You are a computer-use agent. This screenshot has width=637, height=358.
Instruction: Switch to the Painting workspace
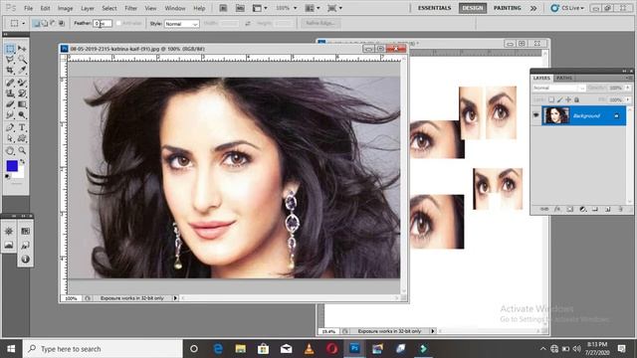(507, 8)
